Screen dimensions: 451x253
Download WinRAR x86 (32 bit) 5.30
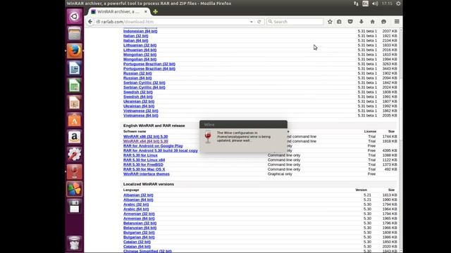pyautogui.click(x=146, y=136)
